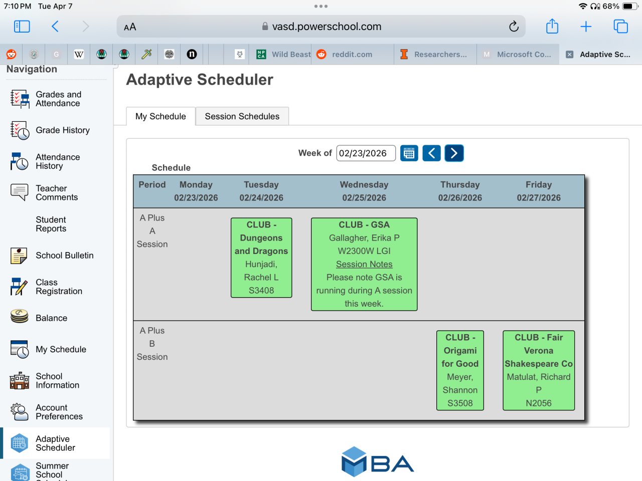Screen dimensions: 642x481
Task: Open the Session Notes link
Action: (x=364, y=264)
